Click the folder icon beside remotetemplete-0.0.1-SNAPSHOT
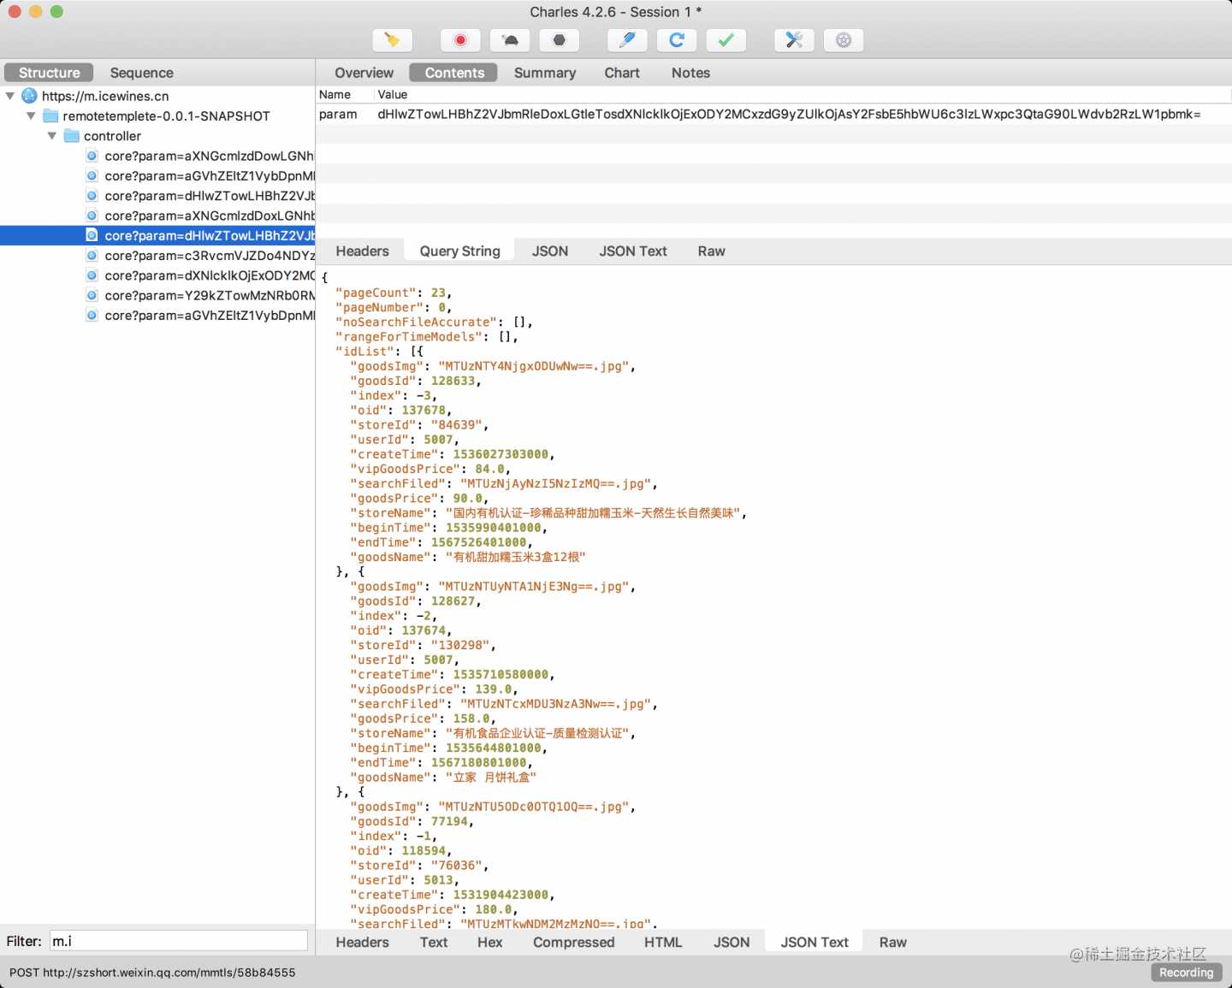 [x=50, y=115]
